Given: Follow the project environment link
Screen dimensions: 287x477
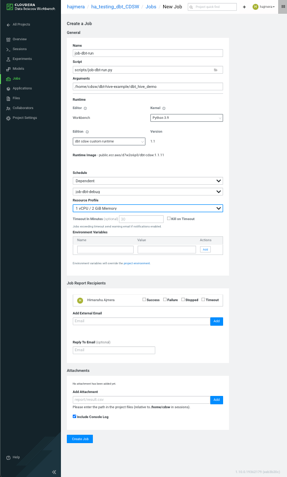Looking at the screenshot, I should [x=137, y=263].
